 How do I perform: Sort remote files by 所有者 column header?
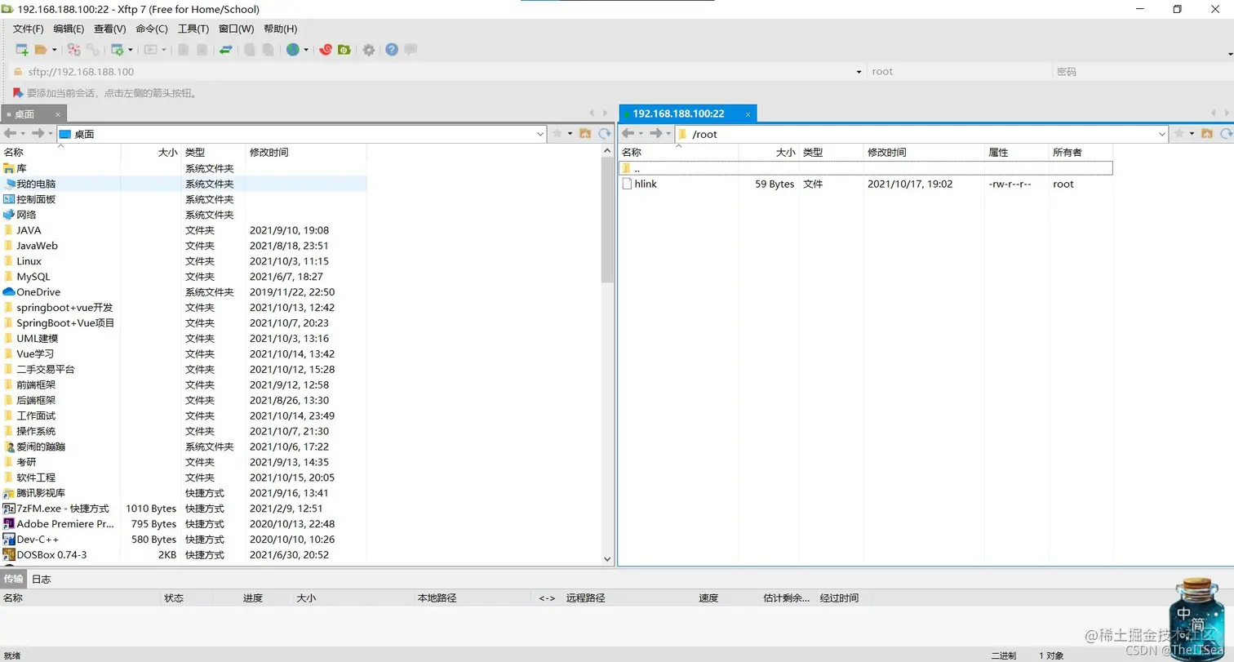[x=1081, y=153]
